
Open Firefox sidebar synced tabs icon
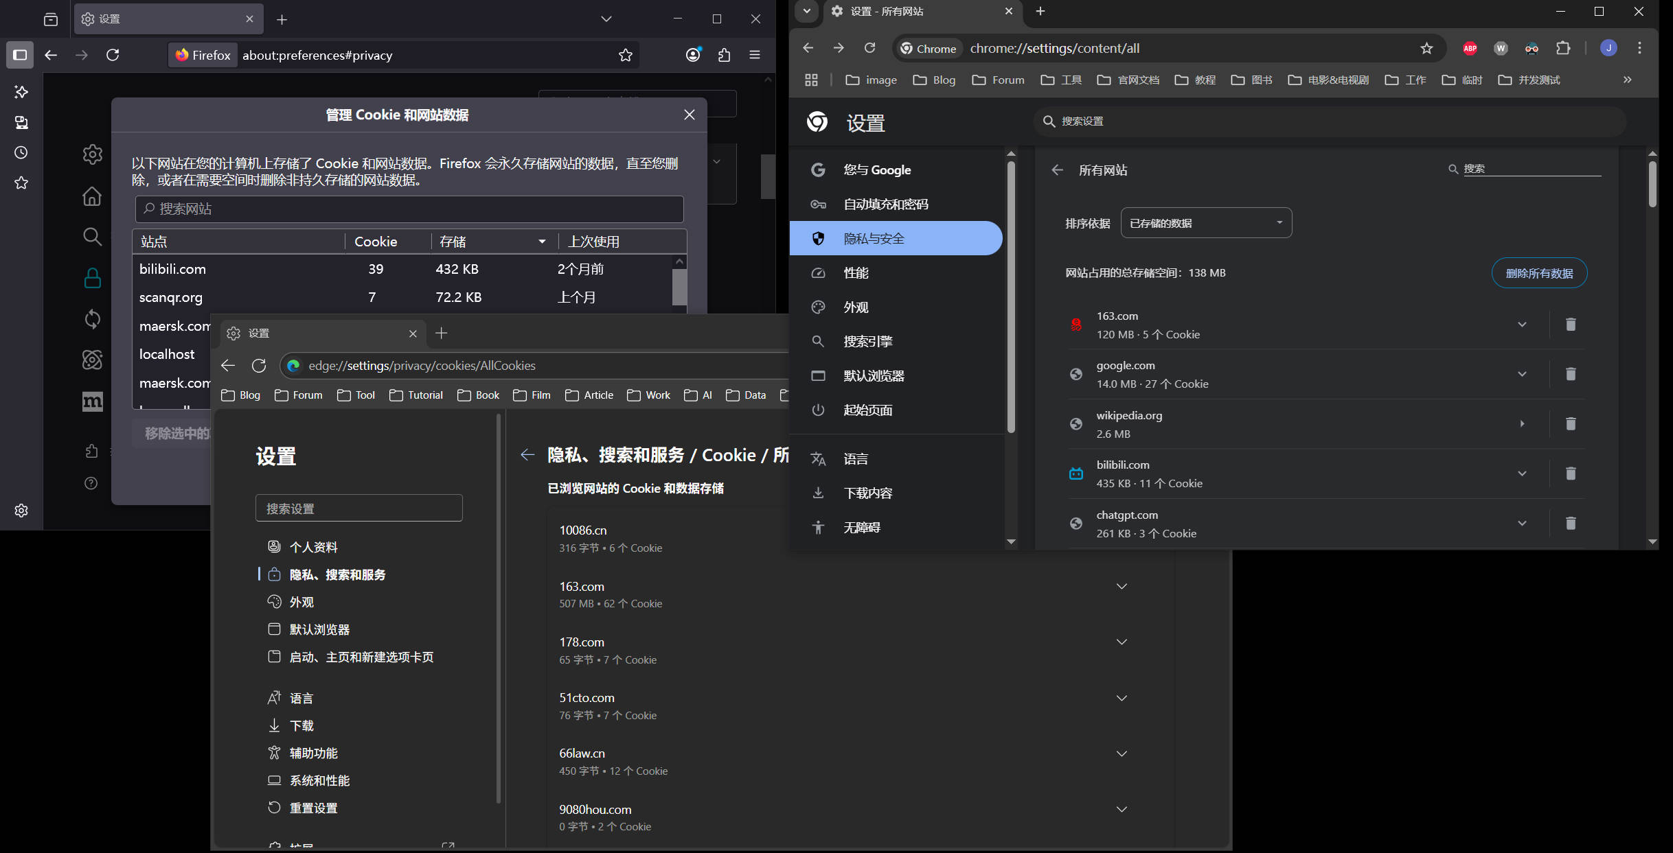click(21, 122)
